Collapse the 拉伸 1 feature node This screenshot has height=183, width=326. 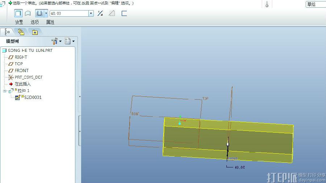point(5,91)
